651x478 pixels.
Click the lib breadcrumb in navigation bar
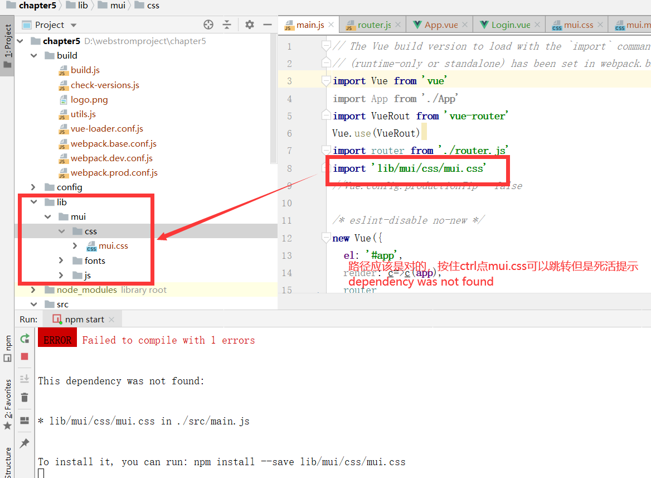pos(83,6)
